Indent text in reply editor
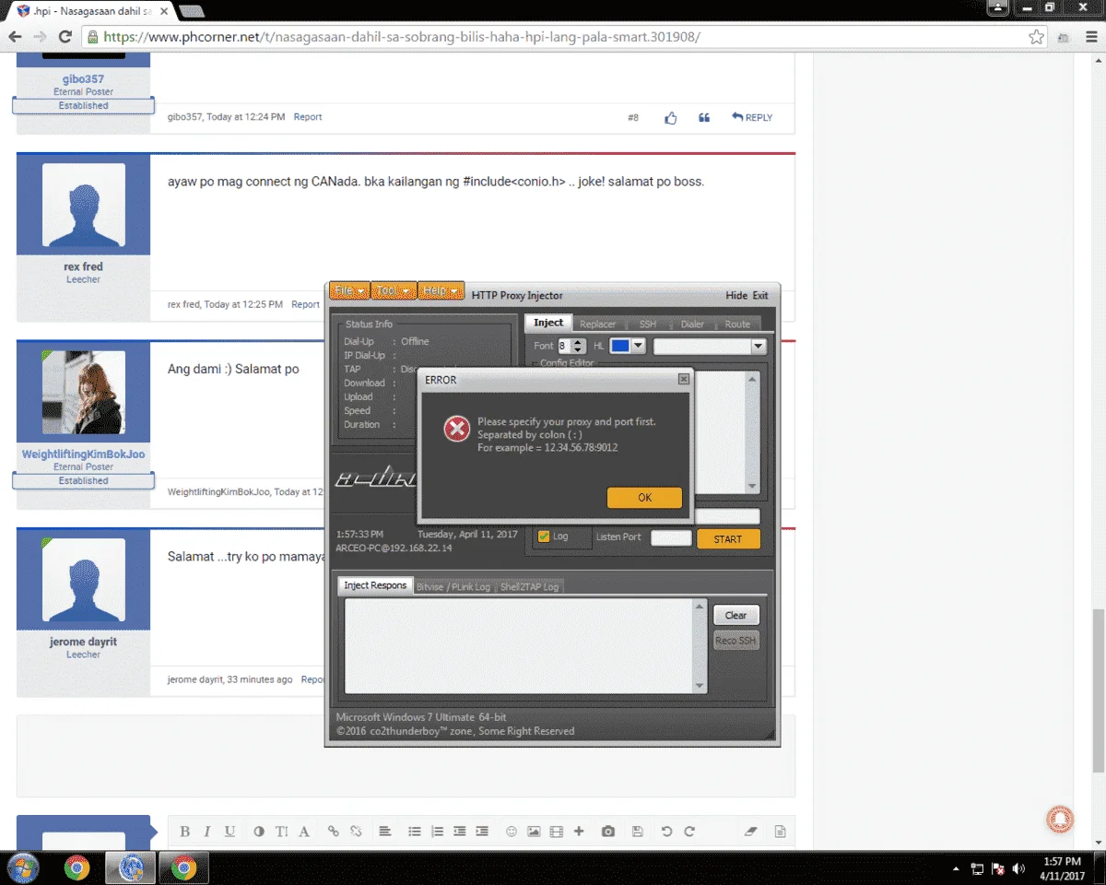1106x885 pixels. 481,832
